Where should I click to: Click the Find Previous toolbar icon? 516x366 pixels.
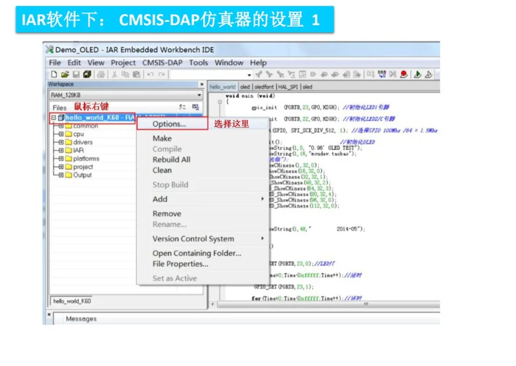pyautogui.click(x=259, y=74)
